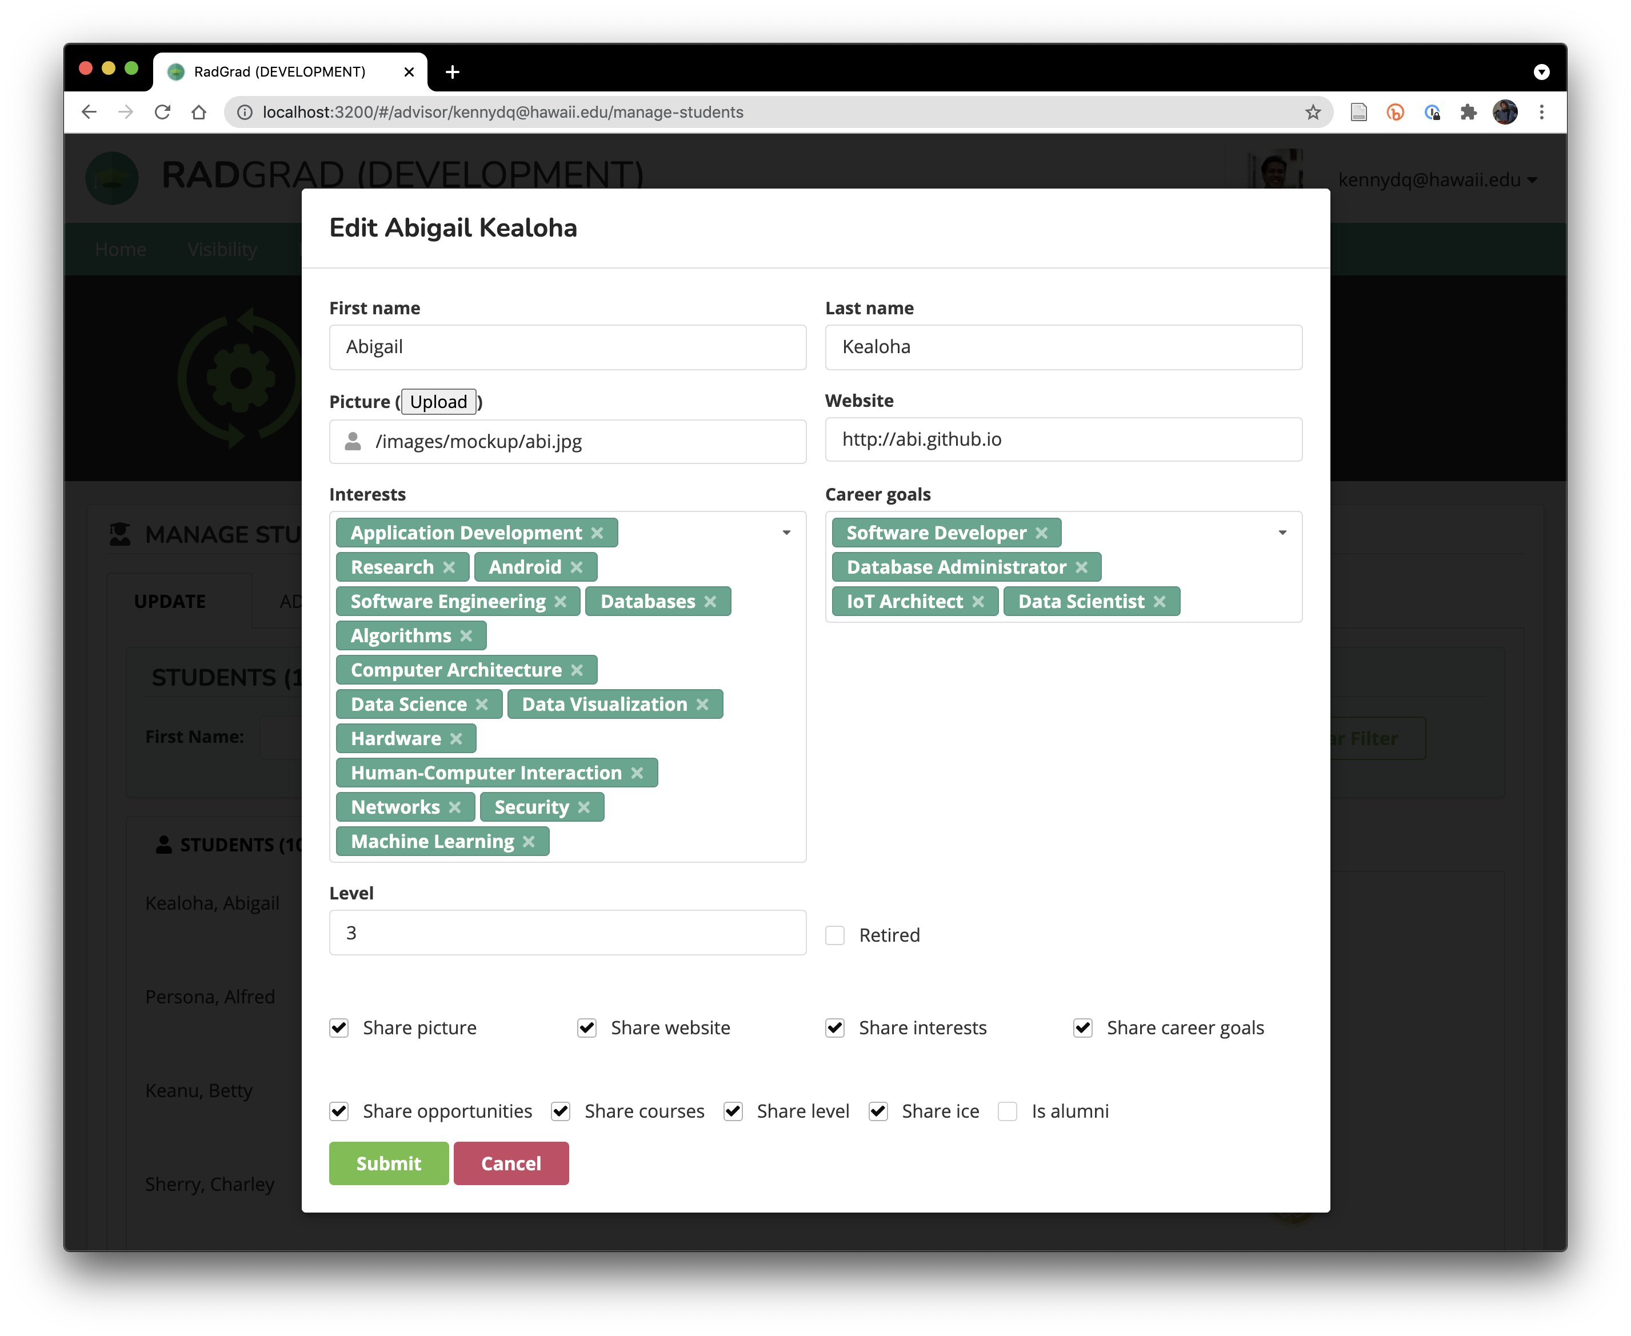The image size is (1631, 1336).
Task: Remove the Databases interest tag
Action: coord(710,602)
